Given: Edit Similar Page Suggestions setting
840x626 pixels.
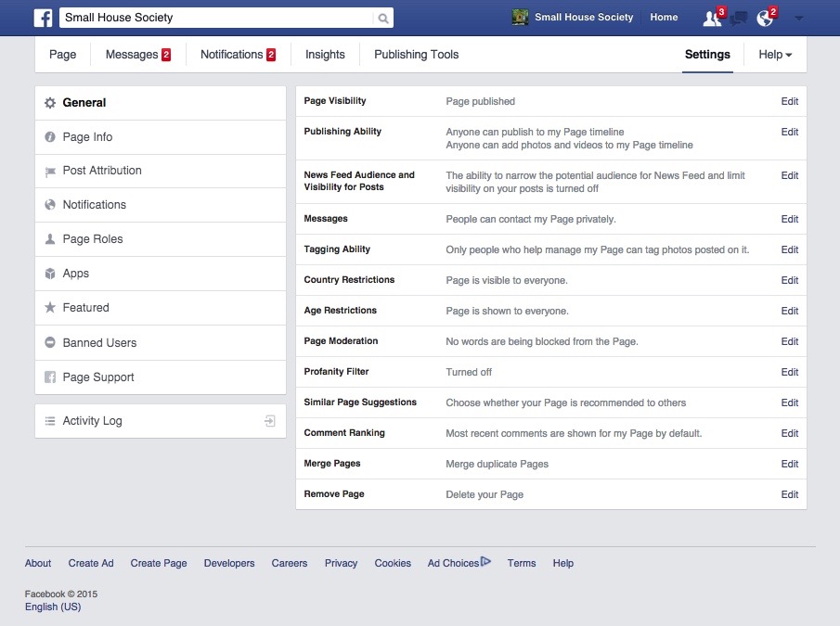Looking at the screenshot, I should click(789, 402).
